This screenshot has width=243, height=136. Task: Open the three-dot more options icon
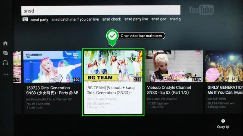point(6,74)
